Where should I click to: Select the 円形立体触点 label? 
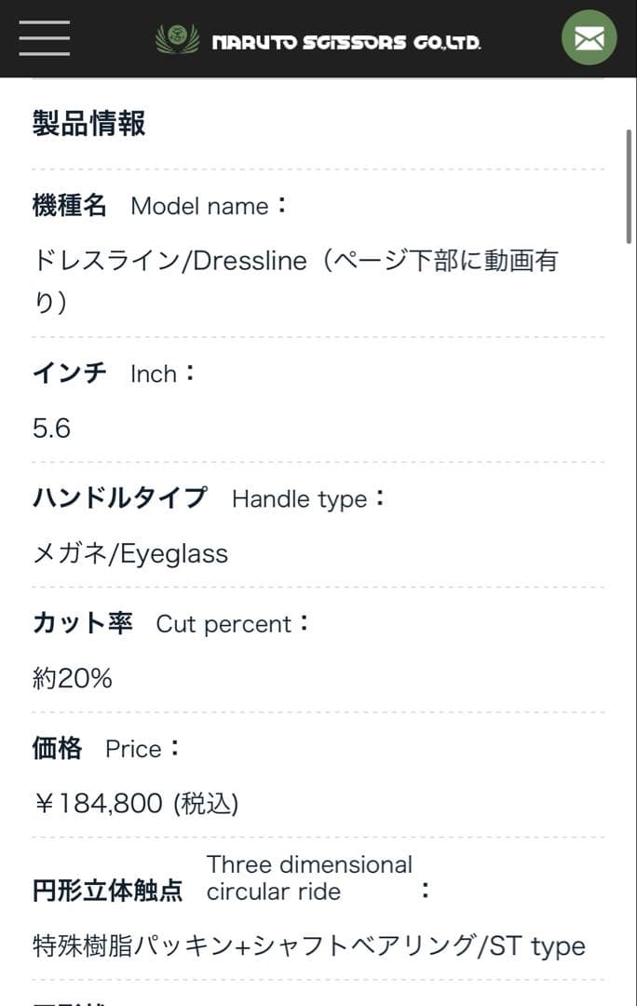click(108, 890)
